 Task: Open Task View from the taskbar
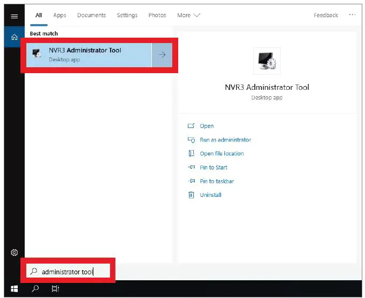(x=55, y=288)
